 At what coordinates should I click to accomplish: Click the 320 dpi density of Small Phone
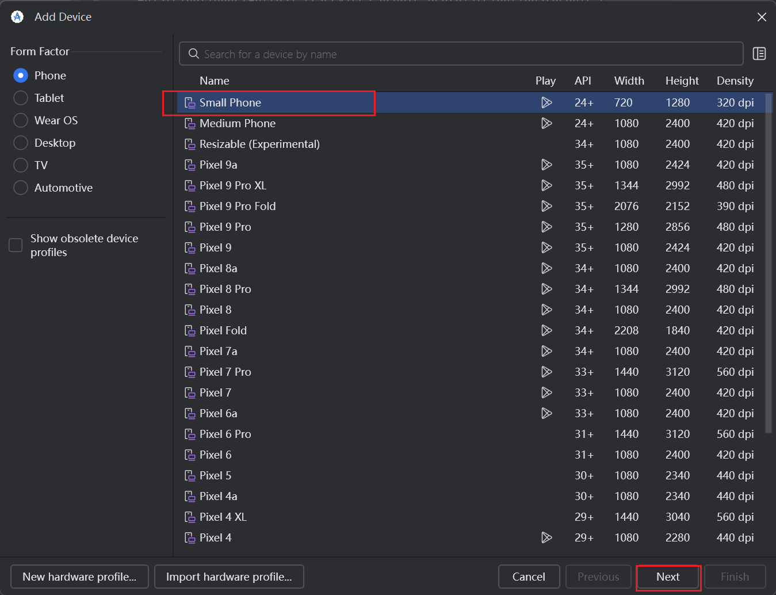[735, 102]
